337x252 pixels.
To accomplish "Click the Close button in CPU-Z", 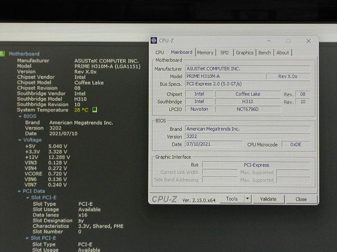I will (300, 199).
